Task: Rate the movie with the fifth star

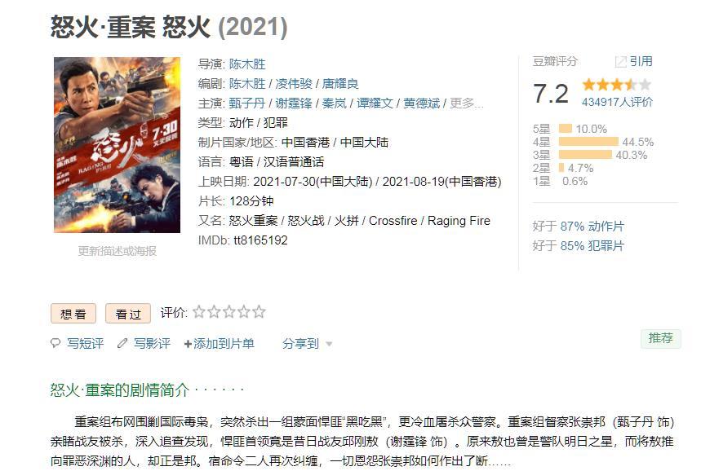Action: (x=259, y=311)
